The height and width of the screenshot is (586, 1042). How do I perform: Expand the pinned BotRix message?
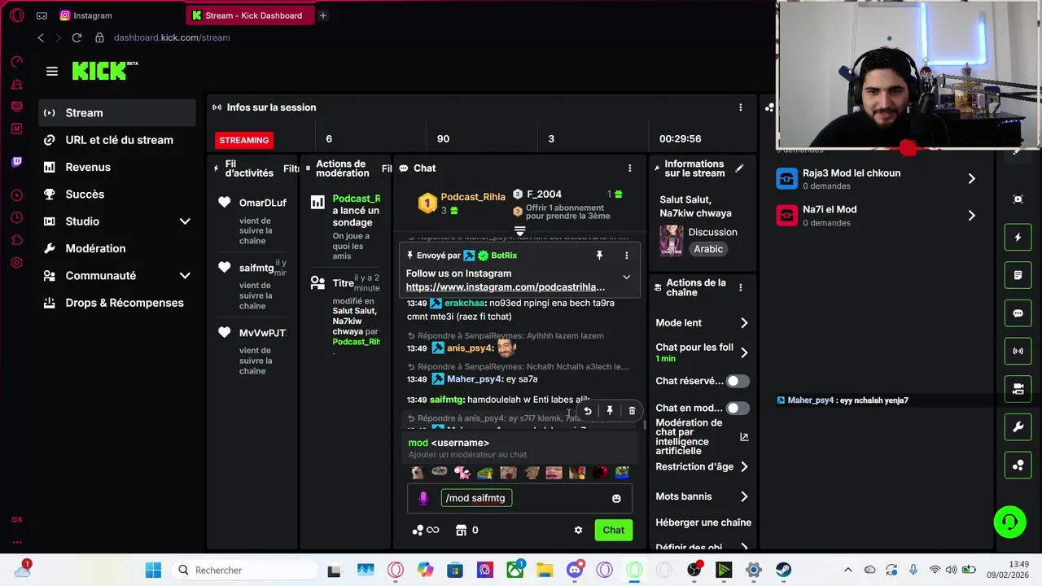click(x=626, y=278)
